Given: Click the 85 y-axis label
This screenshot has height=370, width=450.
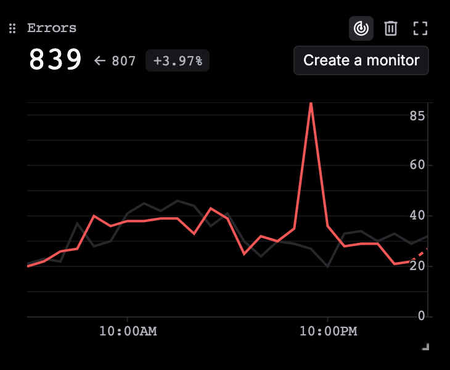Looking at the screenshot, I should click(417, 116).
